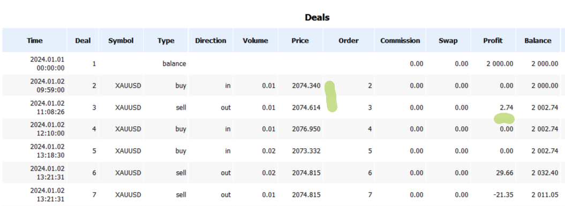
Task: Click XAUUSD symbol in deal 7 row
Action: [129, 195]
